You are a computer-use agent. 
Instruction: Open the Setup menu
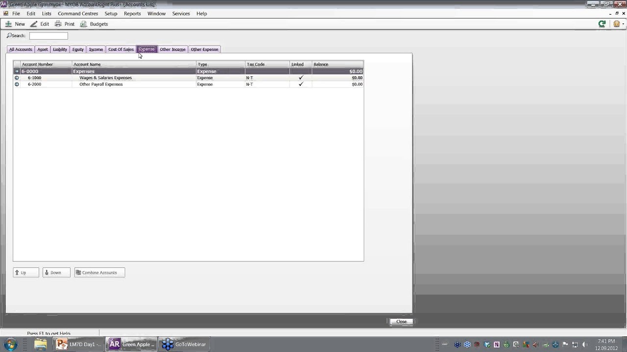pos(111,14)
